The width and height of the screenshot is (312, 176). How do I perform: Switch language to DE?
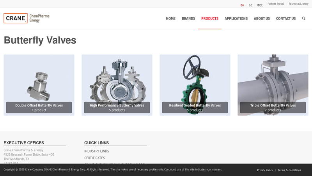pos(250,5)
